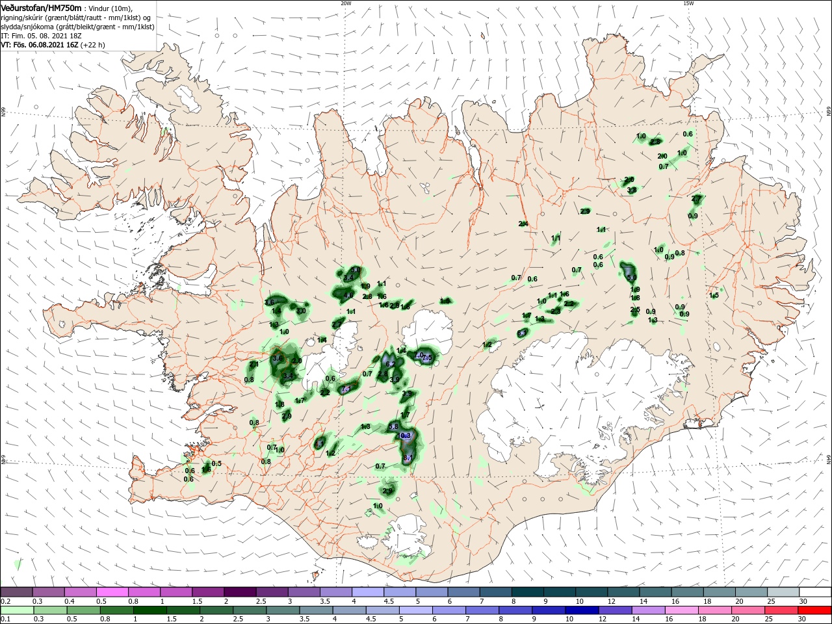
Task: Pick the lavender 4 swatch in upper legend row
Action: click(x=367, y=592)
